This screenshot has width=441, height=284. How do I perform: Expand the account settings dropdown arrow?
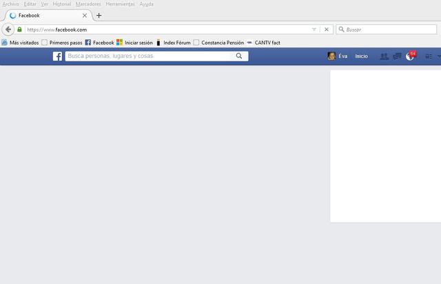pos(439,57)
